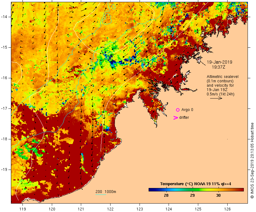Click the '126' longitude axis label
Image resolution: width=256 pixels, height=212 pixels.
click(227, 209)
